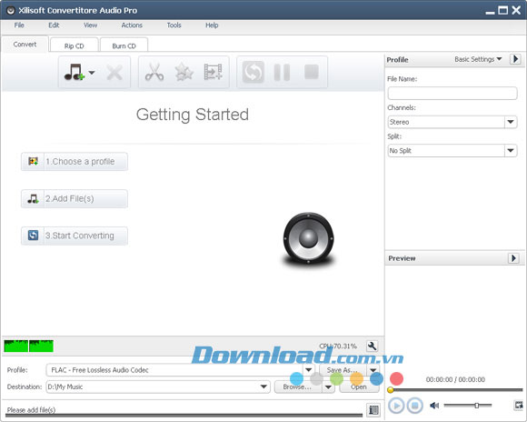
Task: Switch to the Convert tab
Action: coord(25,44)
